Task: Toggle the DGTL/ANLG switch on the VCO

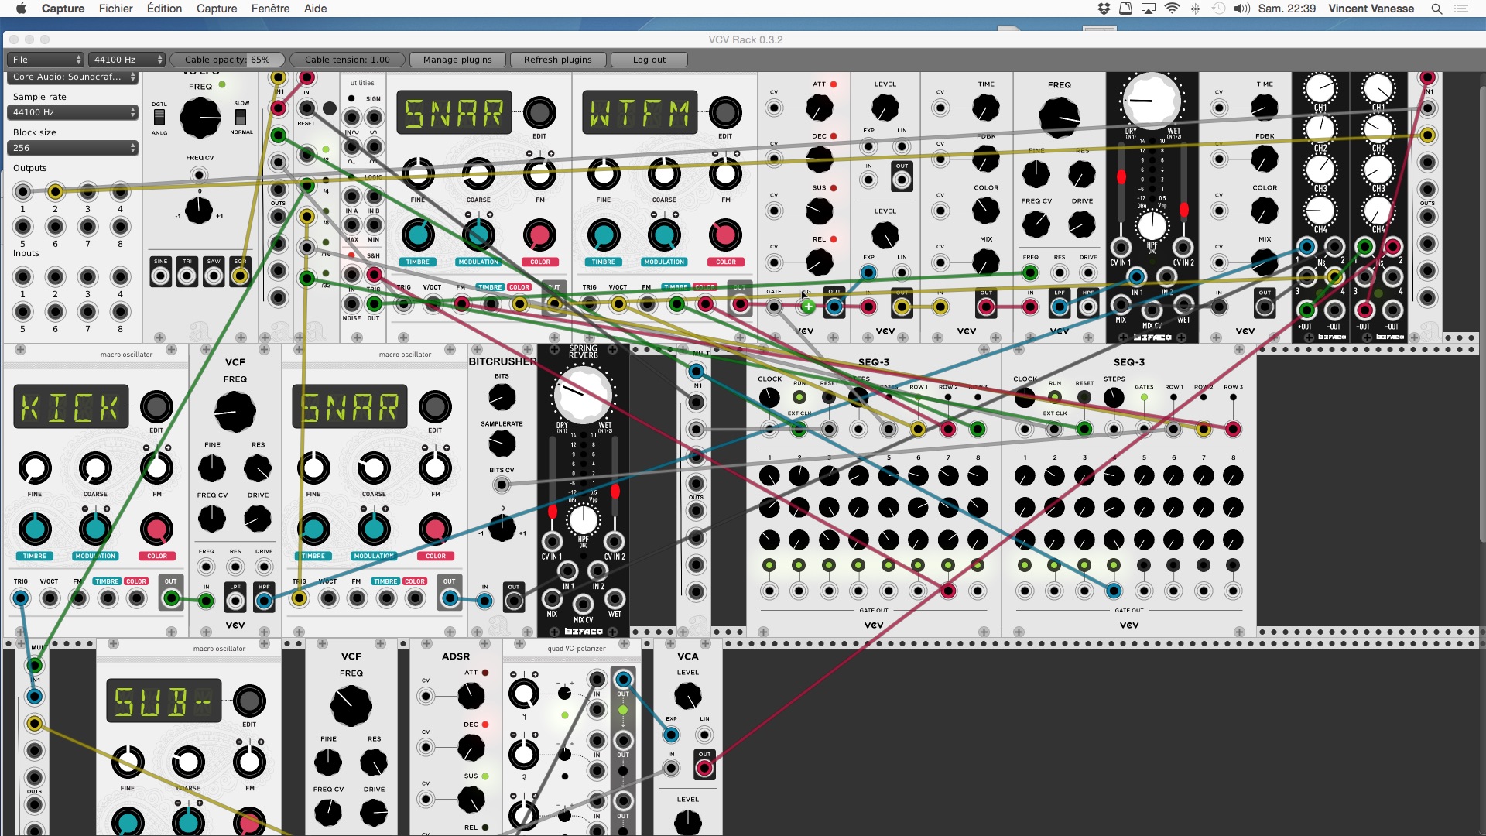Action: point(159,117)
